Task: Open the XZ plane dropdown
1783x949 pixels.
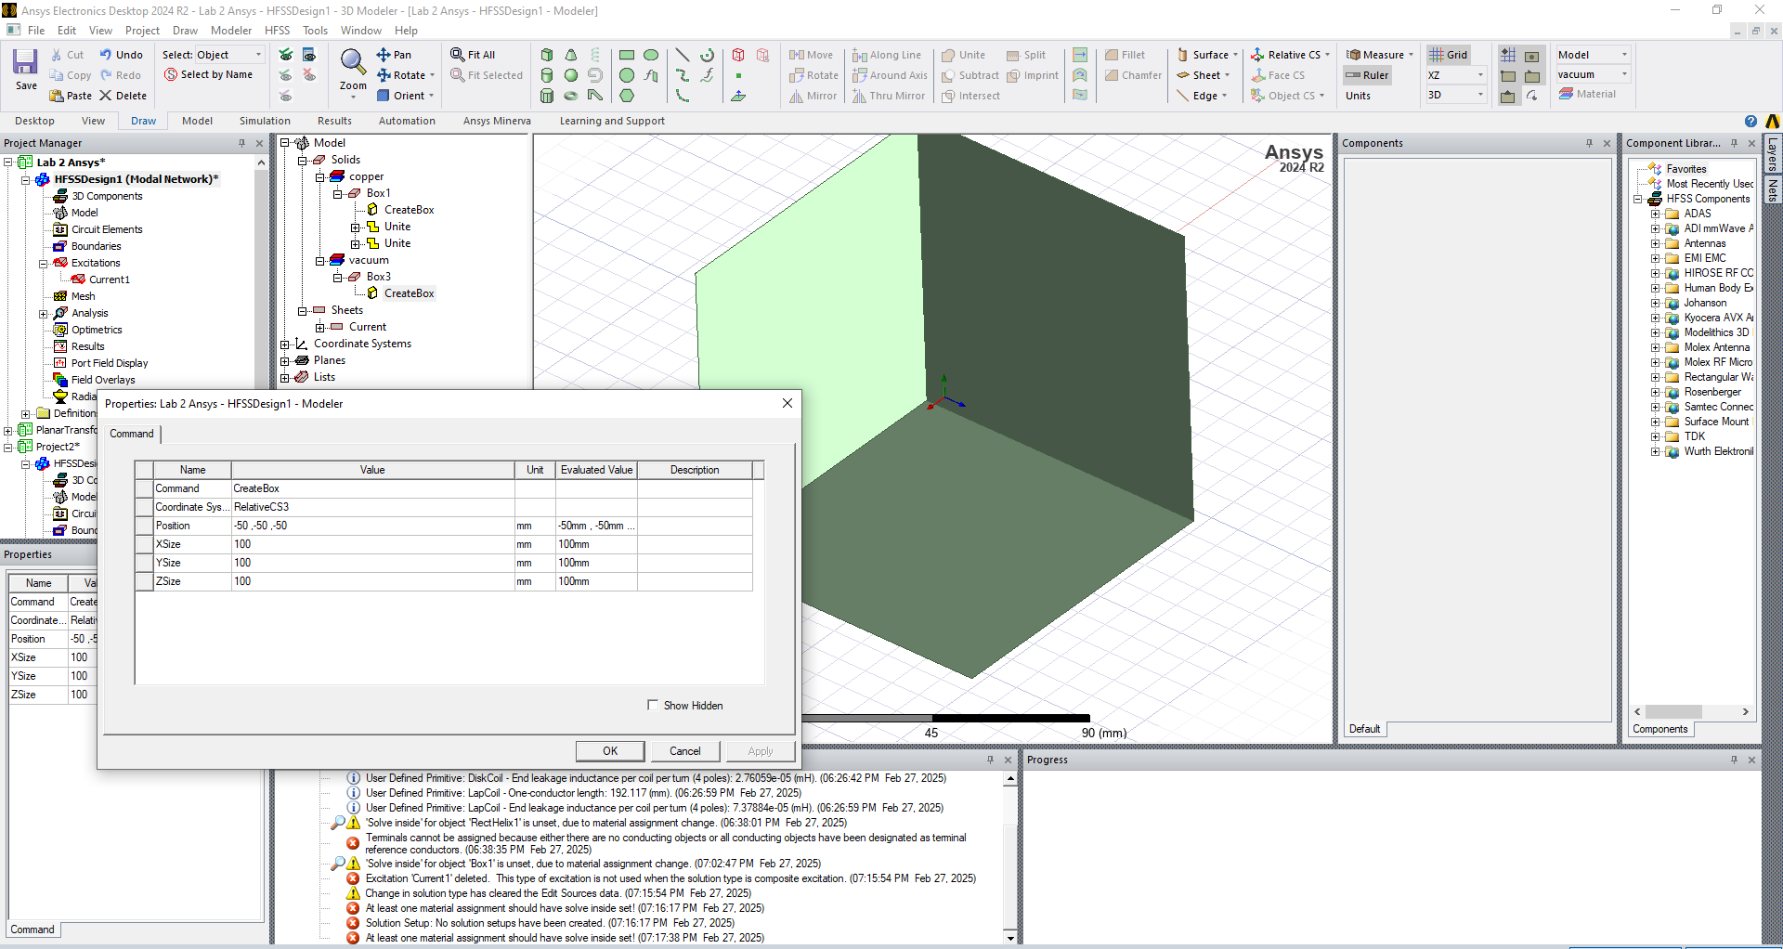Action: [1480, 75]
